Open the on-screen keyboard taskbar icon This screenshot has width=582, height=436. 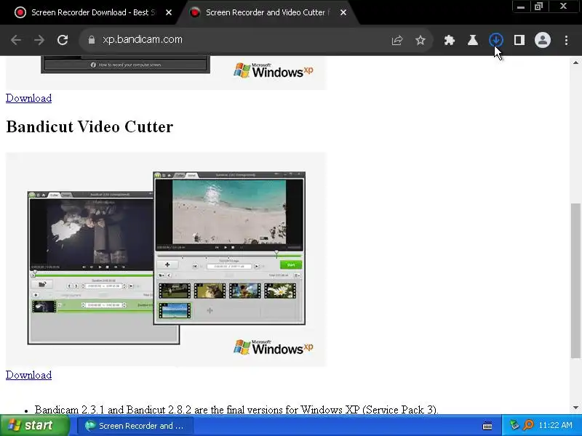[487, 426]
